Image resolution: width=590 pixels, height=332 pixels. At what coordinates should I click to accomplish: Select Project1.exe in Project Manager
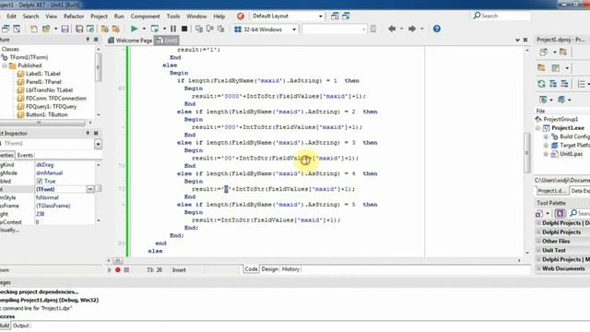(x=568, y=128)
